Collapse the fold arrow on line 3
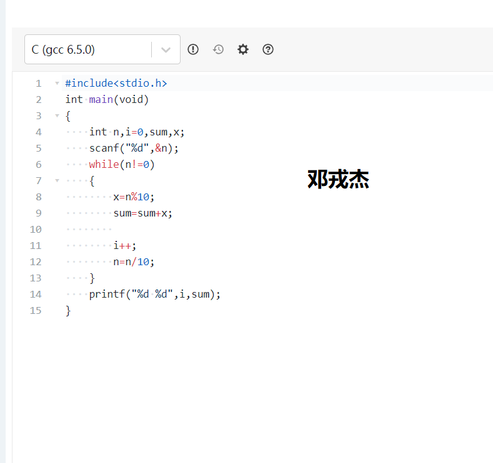The height and width of the screenshot is (463, 493). 57,115
